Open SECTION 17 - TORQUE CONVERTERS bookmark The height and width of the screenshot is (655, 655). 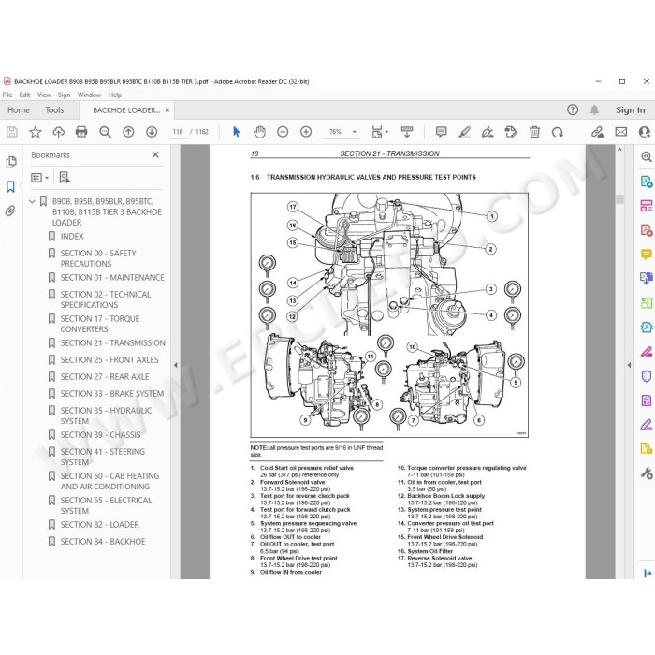[x=100, y=324]
